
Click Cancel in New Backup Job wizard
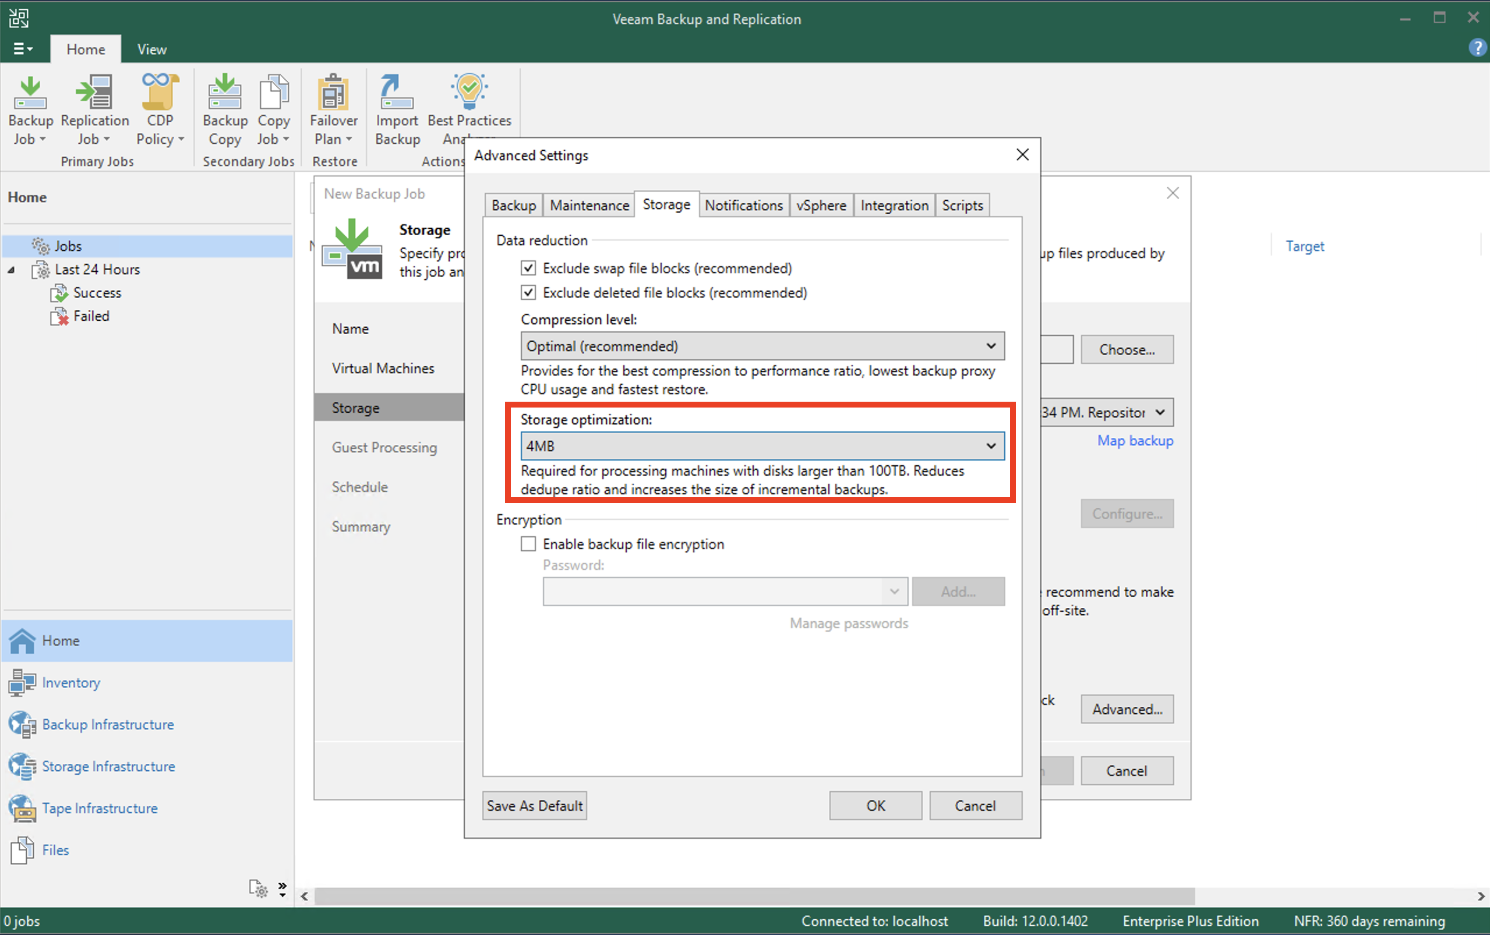point(1127,771)
